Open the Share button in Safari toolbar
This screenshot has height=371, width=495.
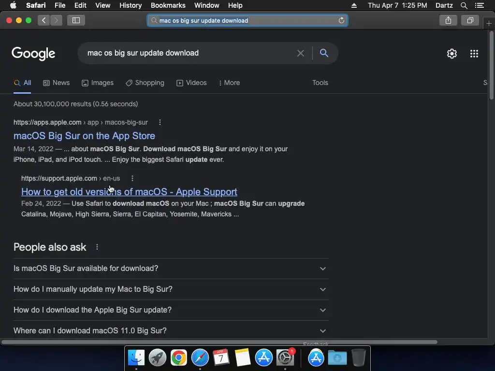448,20
